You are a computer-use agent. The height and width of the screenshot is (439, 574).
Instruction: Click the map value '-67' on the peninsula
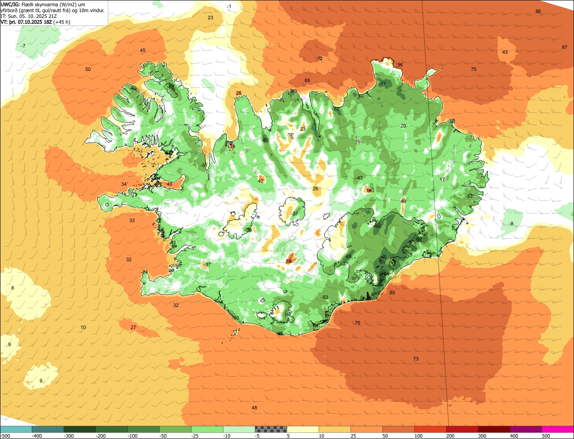(170, 87)
